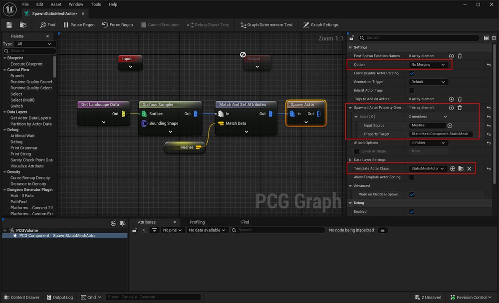Clear the Template Actor Class value

pyautogui.click(x=469, y=169)
